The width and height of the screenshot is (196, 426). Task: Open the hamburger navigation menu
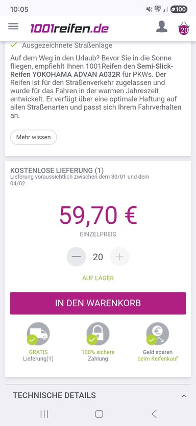pos(13,26)
